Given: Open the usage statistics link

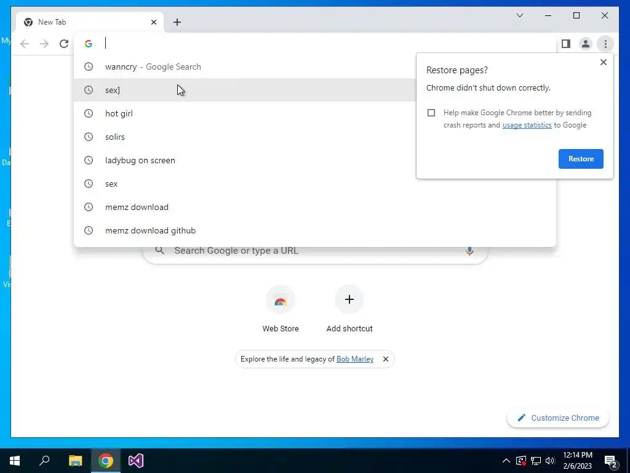Looking at the screenshot, I should click(x=527, y=125).
